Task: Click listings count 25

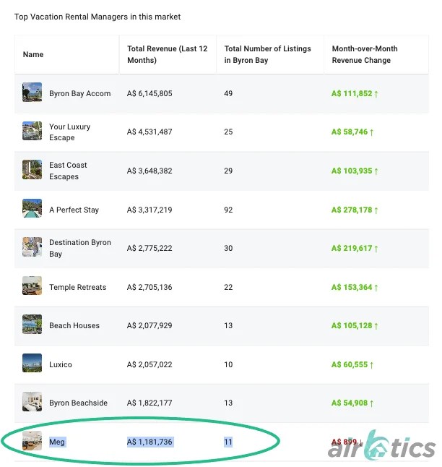Action: [x=228, y=132]
